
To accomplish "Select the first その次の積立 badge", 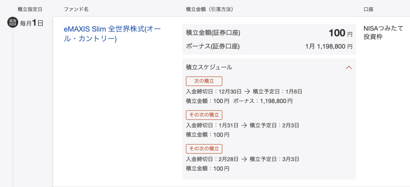I will tap(204, 115).
